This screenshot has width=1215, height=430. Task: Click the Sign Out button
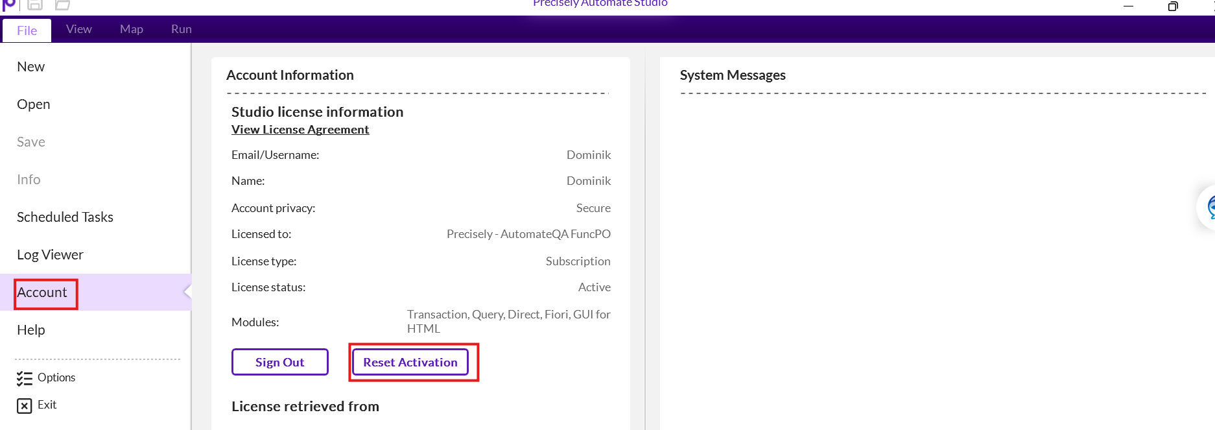tap(280, 362)
